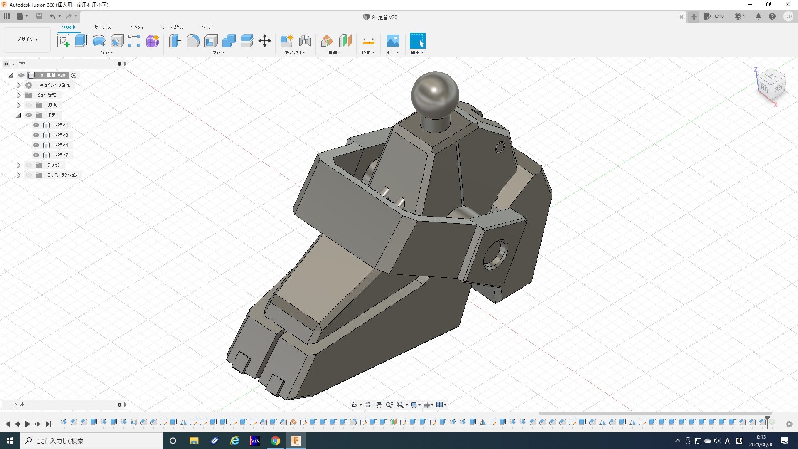Image resolution: width=798 pixels, height=449 pixels.
Task: Click the Create Sketch tool icon
Action: 63,41
